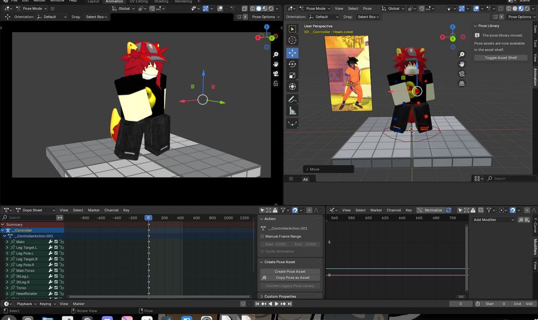Click the frame 0 playhead marker in Dope Sheet
The height and width of the screenshot is (320, 538).
point(148,217)
